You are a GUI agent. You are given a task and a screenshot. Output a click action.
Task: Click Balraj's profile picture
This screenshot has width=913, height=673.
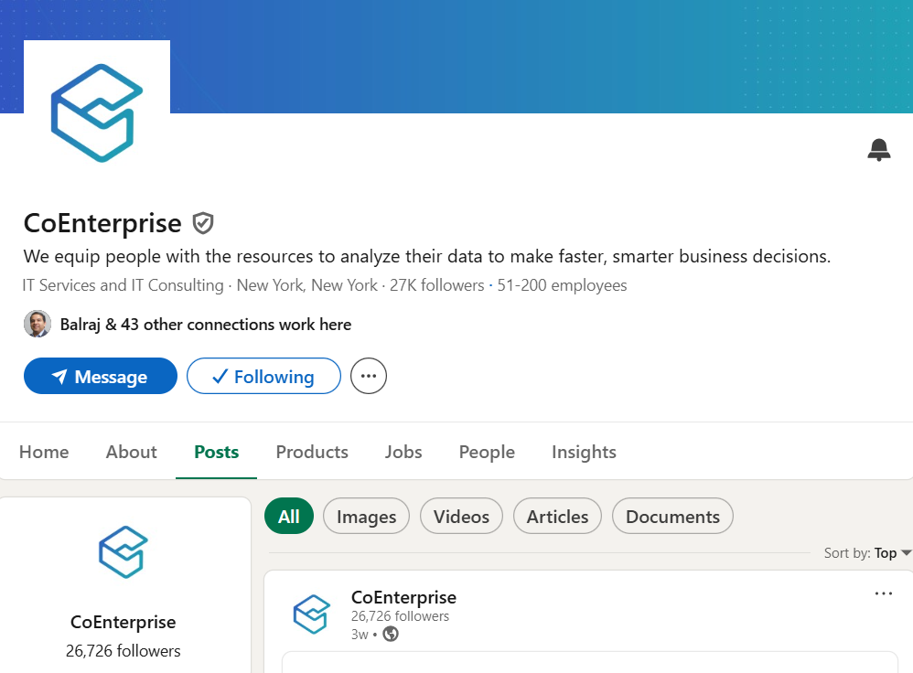point(38,324)
